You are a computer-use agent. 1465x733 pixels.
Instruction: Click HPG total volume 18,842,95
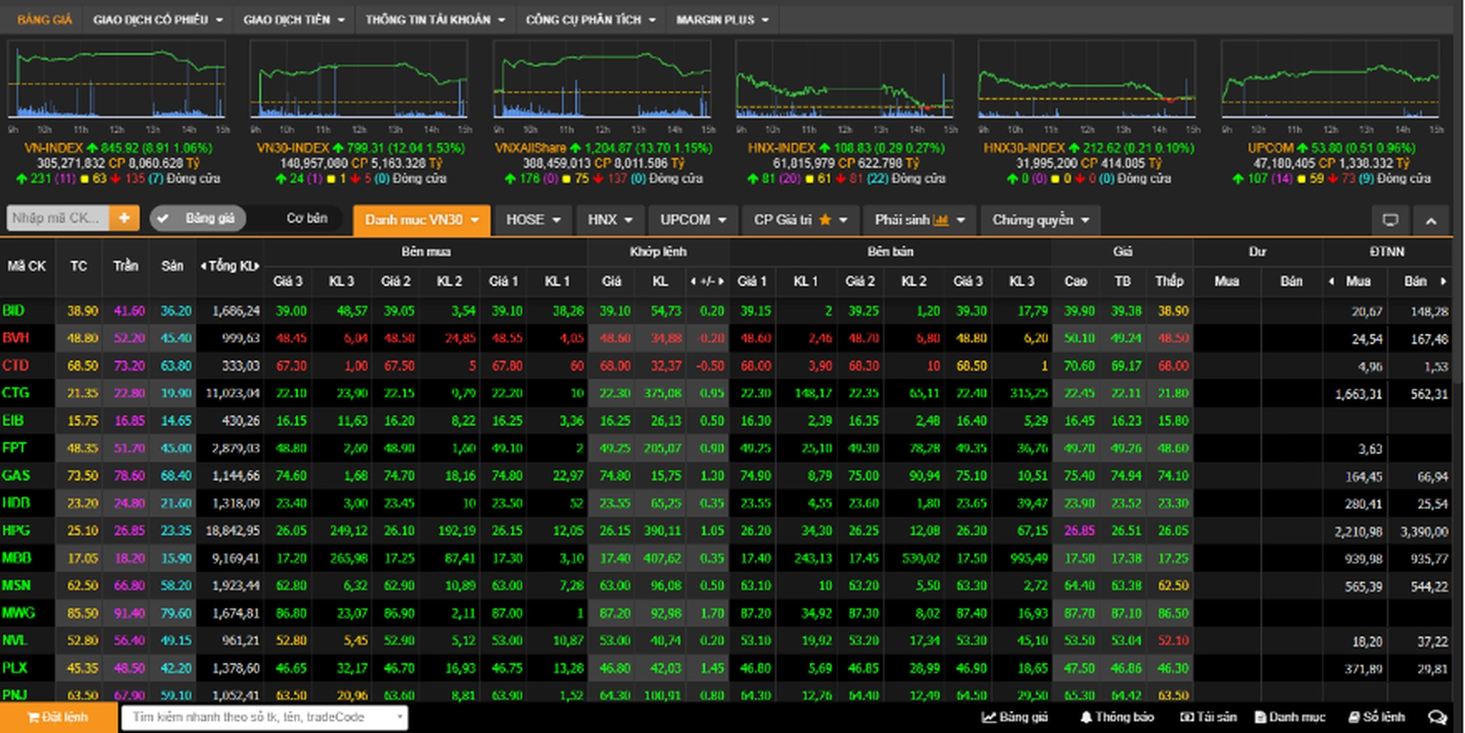pos(233,530)
